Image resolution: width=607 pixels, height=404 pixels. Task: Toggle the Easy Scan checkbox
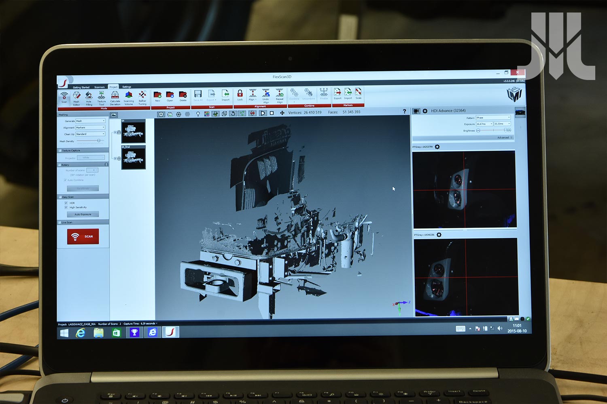tap(60, 197)
